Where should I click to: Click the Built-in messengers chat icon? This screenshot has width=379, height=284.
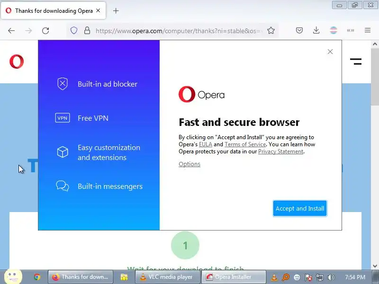63,186
